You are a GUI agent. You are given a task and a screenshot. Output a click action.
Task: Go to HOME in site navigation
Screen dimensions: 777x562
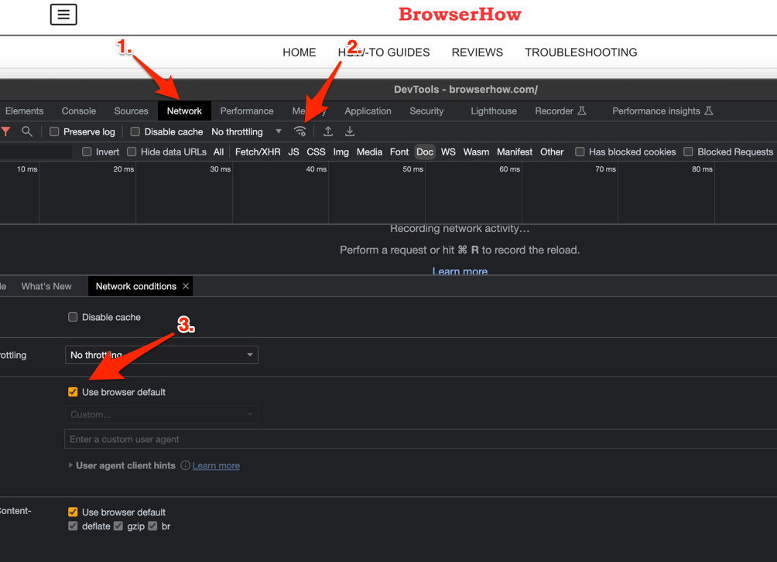click(x=300, y=52)
